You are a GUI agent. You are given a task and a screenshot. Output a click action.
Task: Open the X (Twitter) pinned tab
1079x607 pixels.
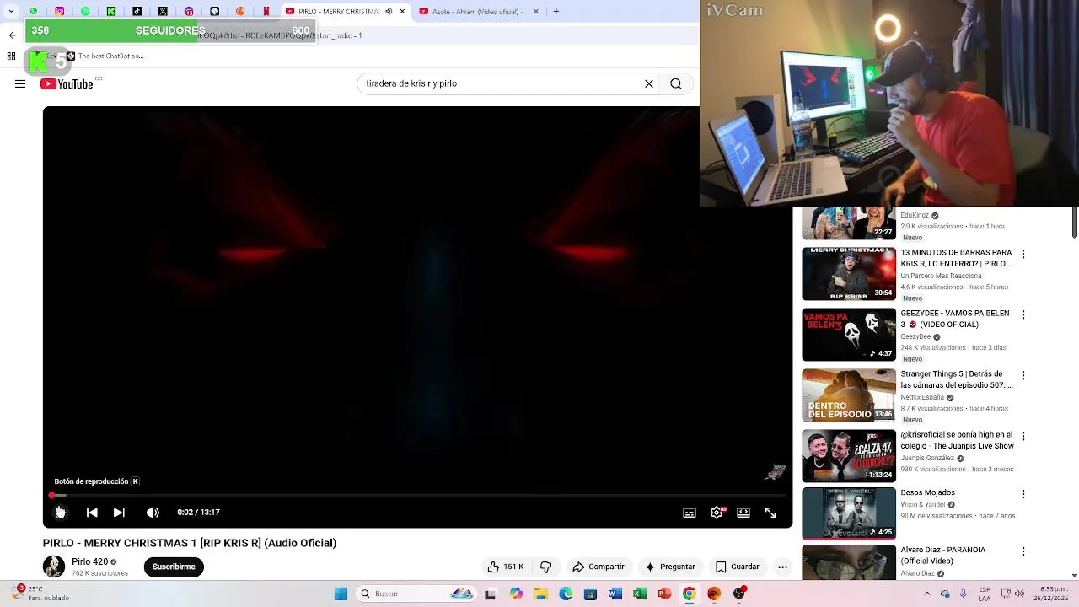coord(163,11)
